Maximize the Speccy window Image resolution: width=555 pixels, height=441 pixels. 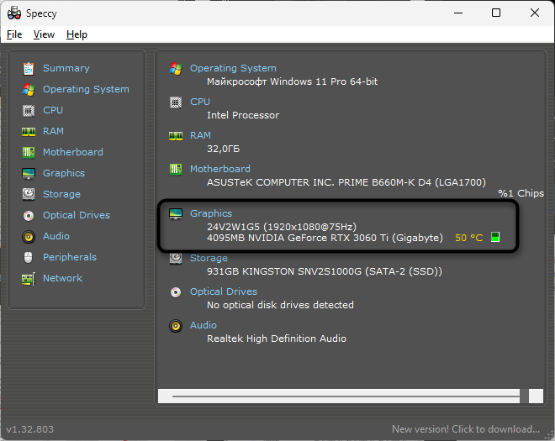click(x=496, y=13)
